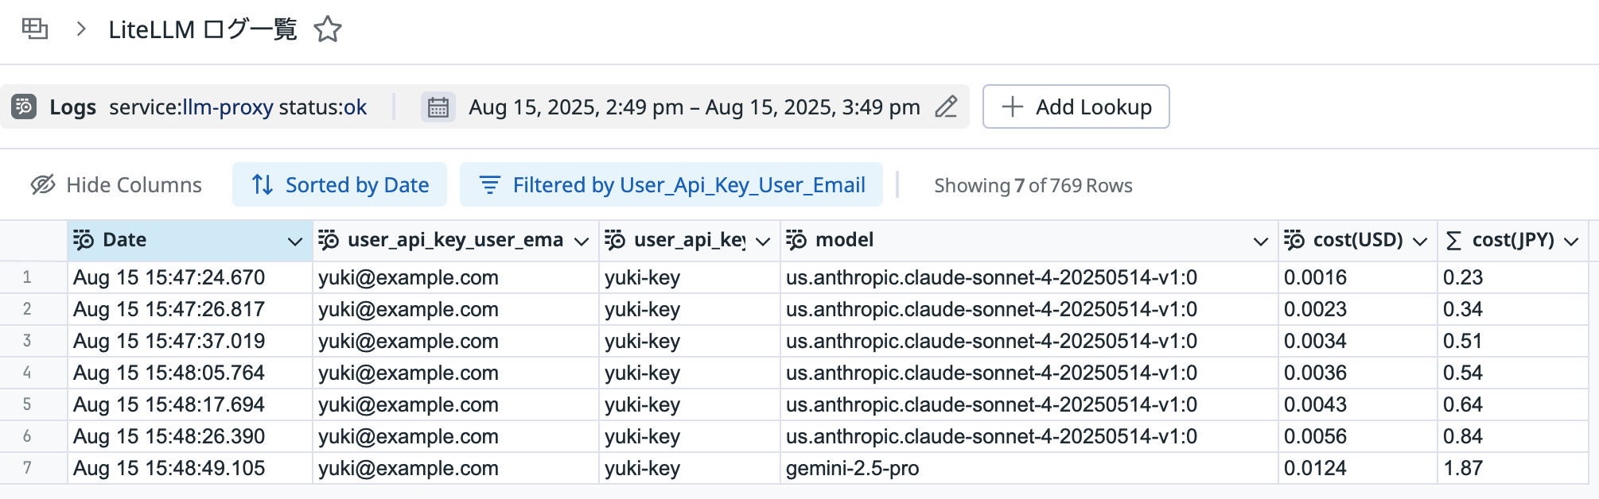1599x499 pixels.
Task: Expand the user_api_key column dropdown
Action: 763,242
